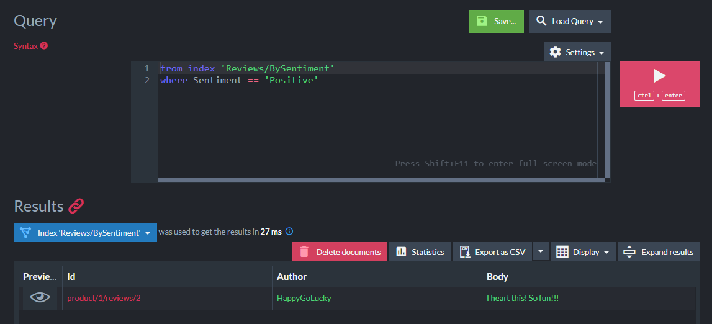
Task: Expand the Settings dropdown menu
Action: [577, 52]
